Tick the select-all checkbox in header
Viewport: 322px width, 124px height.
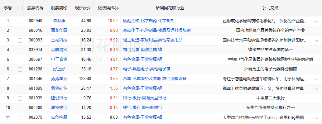(x=20, y=8)
